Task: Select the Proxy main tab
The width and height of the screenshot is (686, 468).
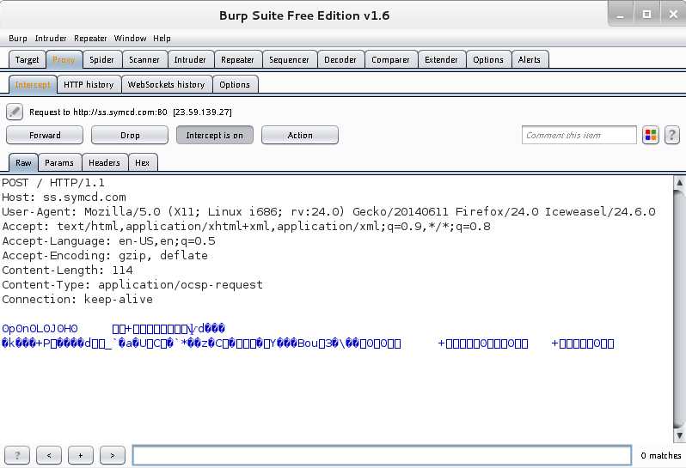Action: click(64, 59)
